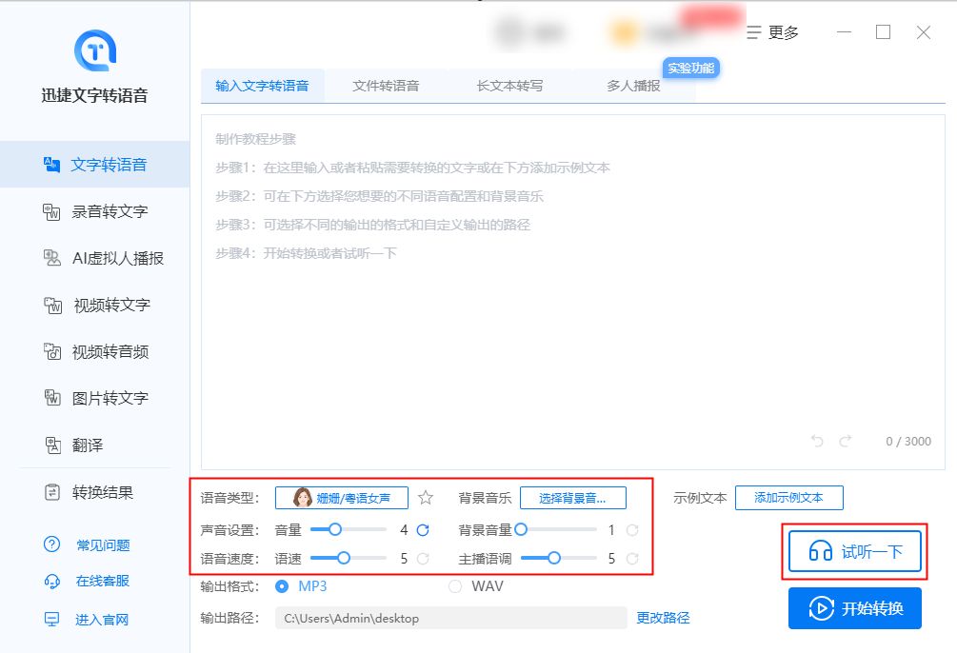Click the redo arrow icon
957x653 pixels.
point(846,441)
